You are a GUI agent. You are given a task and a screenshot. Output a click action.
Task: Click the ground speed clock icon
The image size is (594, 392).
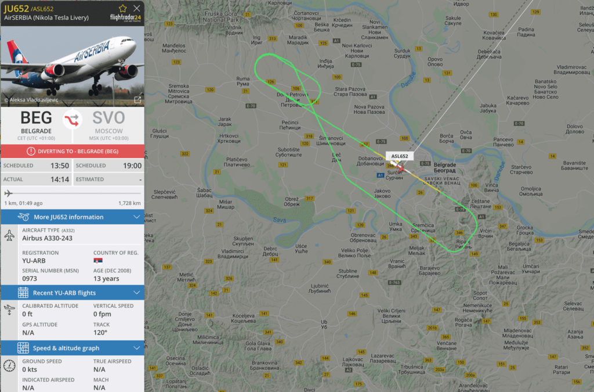(9, 366)
